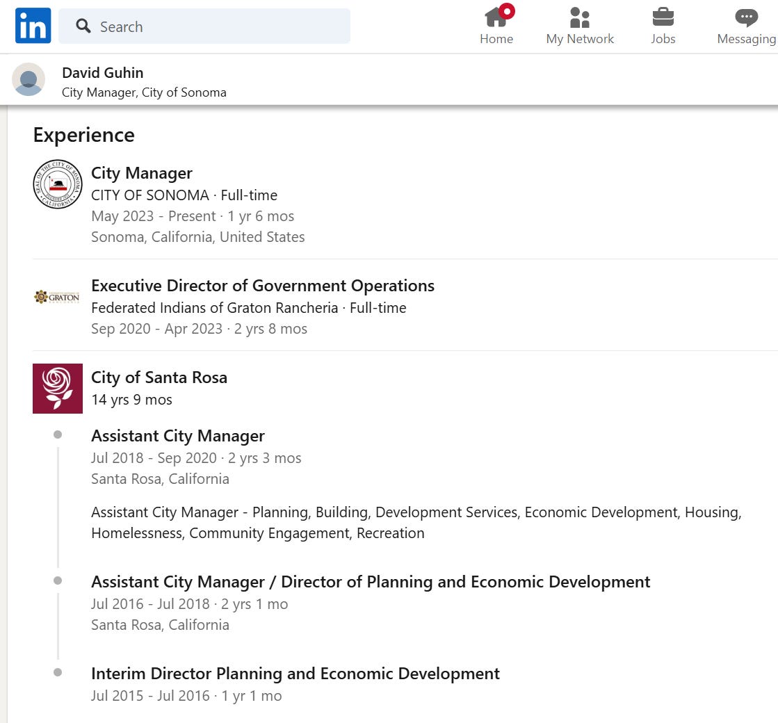Open Messaging via the chat bubble icon

746,17
